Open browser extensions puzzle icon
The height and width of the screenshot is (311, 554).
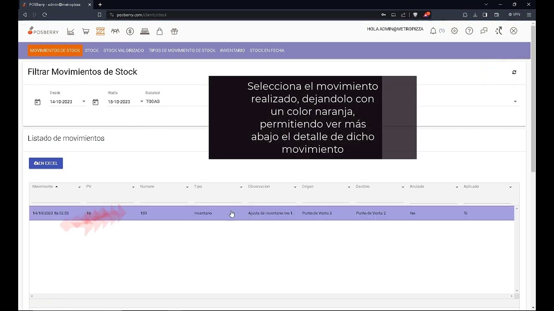[x=465, y=15]
